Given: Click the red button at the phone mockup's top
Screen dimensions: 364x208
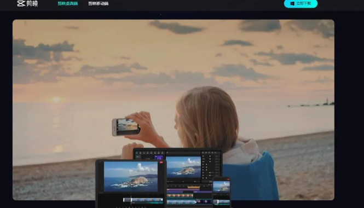Looking at the screenshot, I should (x=228, y=179).
